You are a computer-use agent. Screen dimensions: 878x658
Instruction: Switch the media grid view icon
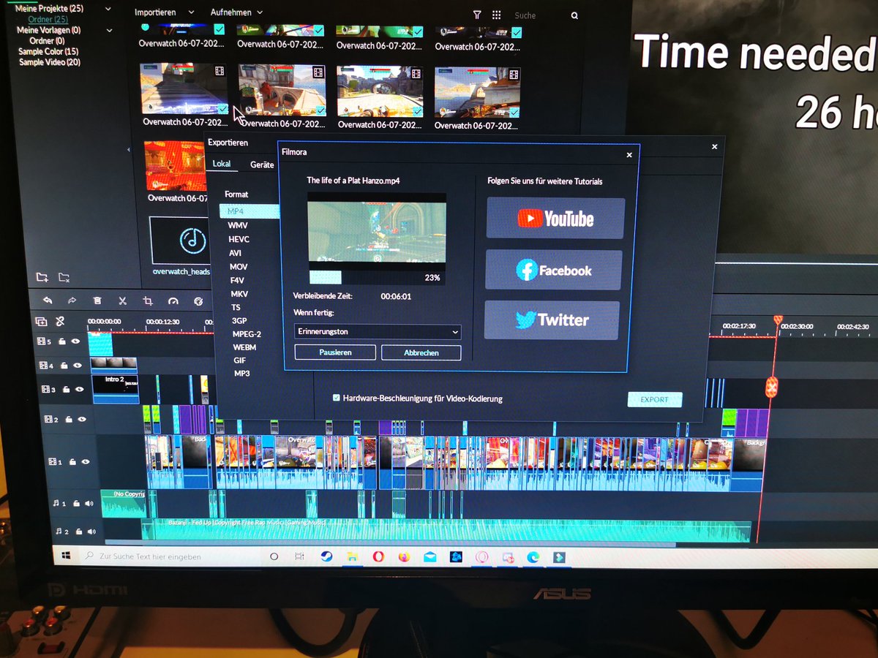[497, 15]
